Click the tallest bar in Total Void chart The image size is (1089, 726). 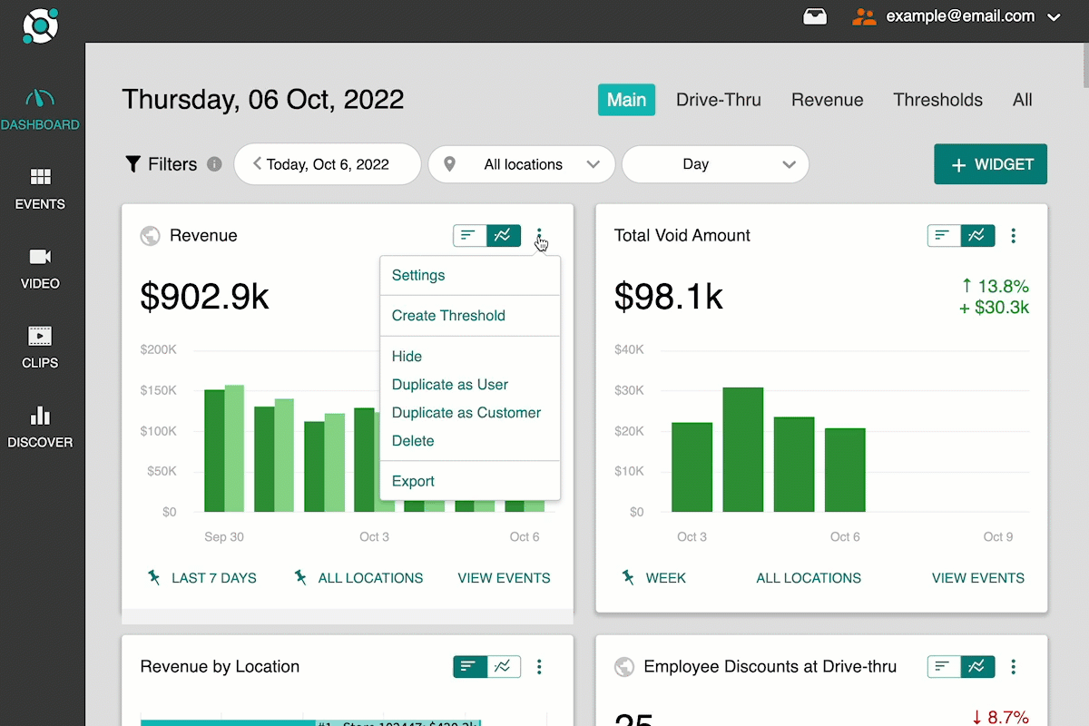point(742,449)
